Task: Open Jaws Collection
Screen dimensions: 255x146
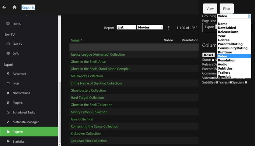Action: point(82,119)
